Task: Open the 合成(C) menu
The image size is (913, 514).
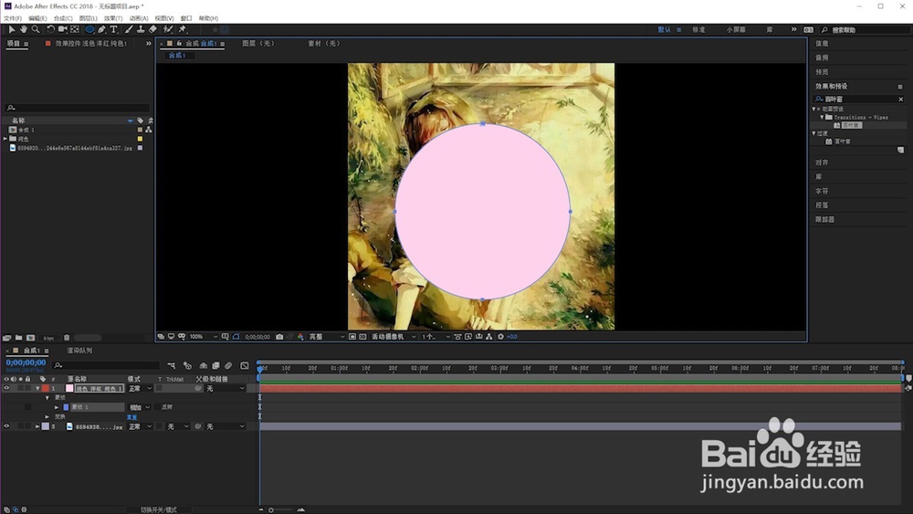Action: coord(63,18)
